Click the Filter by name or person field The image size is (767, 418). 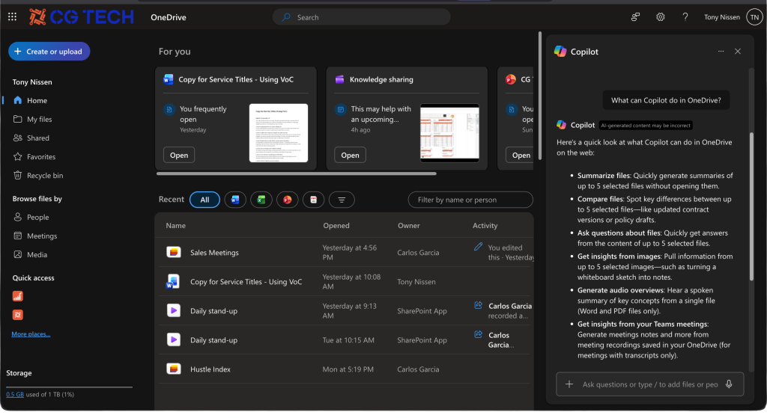pyautogui.click(x=470, y=200)
